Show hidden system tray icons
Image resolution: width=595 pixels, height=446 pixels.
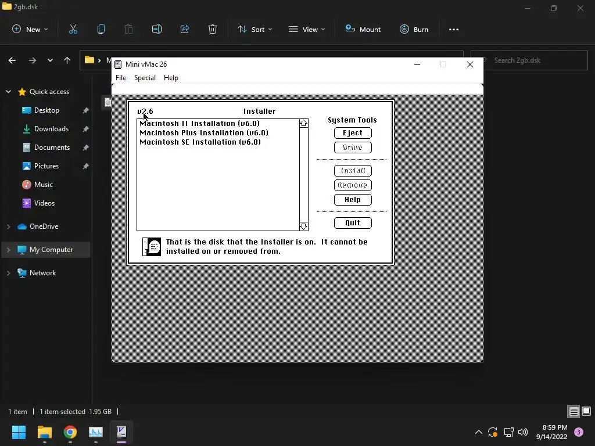tap(479, 432)
